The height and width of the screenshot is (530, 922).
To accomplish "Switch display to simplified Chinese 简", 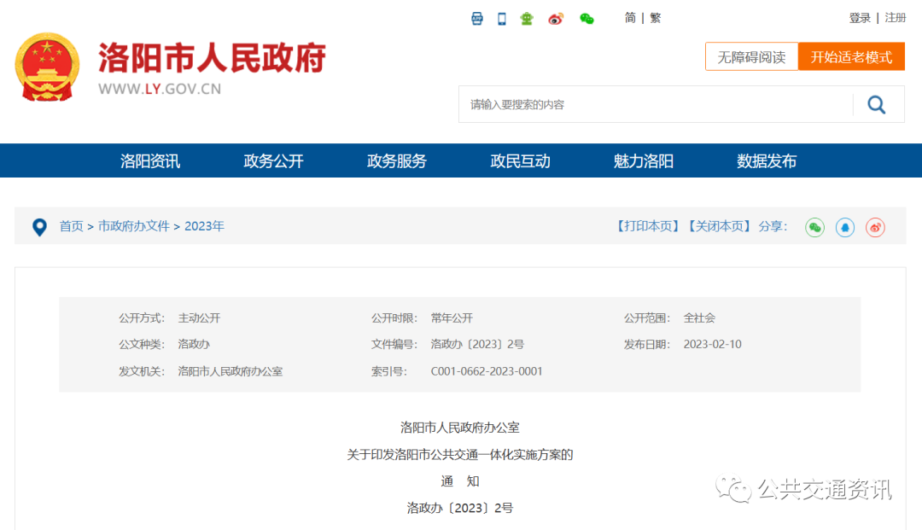I will point(629,17).
